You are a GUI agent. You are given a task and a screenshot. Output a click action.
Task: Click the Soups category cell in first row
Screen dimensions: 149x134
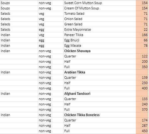pyautogui.click(x=19, y=3)
